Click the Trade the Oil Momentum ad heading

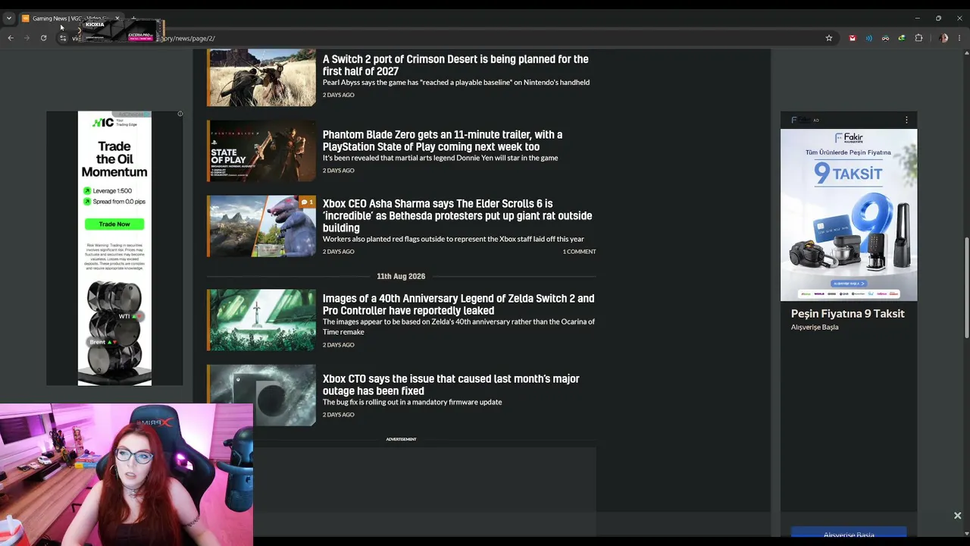click(114, 159)
